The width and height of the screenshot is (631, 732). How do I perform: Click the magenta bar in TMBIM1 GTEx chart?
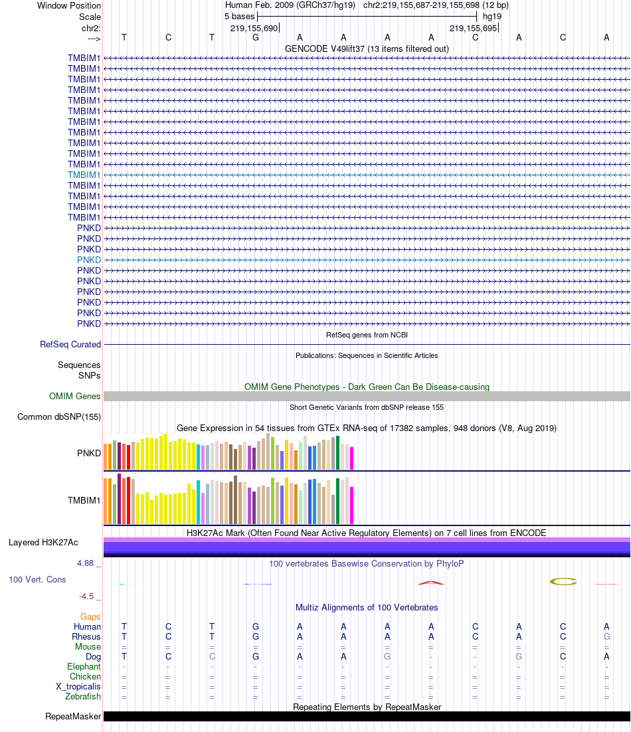click(351, 505)
